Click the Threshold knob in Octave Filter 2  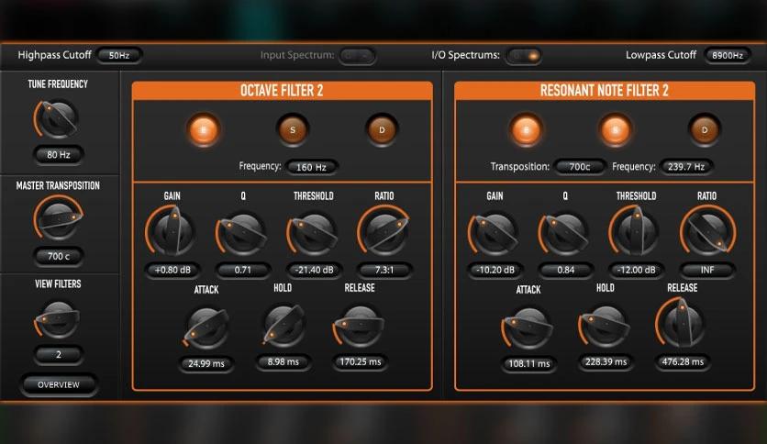pos(312,233)
